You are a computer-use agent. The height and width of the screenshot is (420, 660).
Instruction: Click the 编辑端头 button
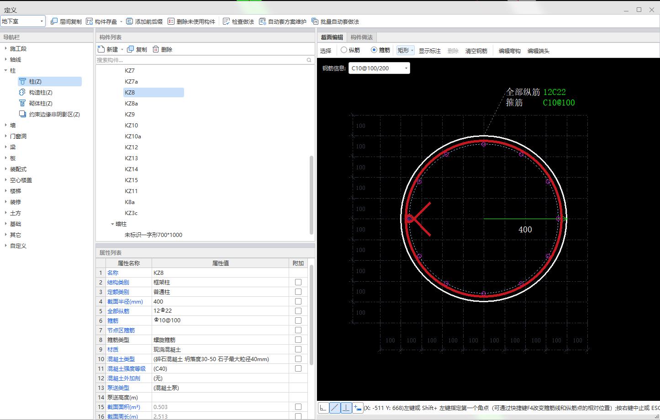tap(539, 51)
